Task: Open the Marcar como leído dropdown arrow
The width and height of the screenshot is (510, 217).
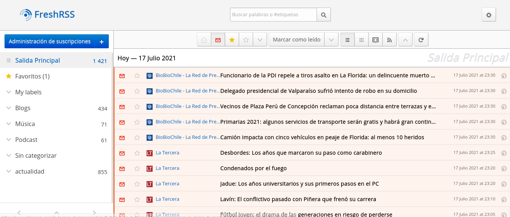Action: point(331,40)
